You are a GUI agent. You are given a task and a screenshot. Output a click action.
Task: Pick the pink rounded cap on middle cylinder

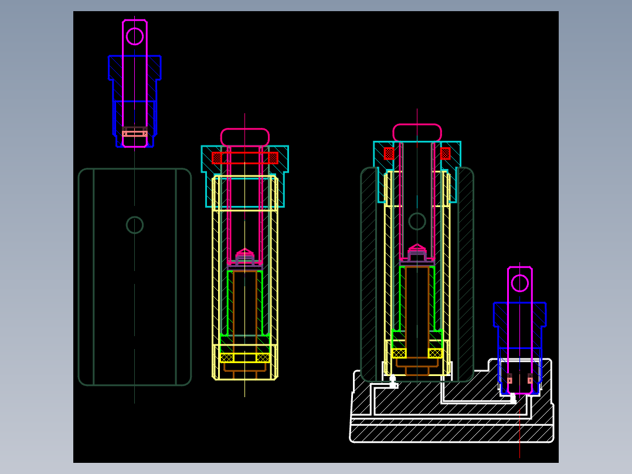244,137
